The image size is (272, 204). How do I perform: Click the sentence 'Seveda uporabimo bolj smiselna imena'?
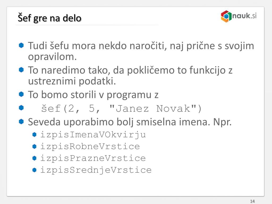point(118,122)
